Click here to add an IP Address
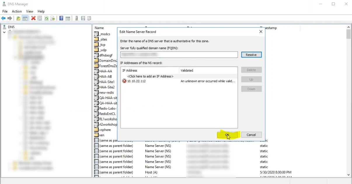Image resolution: width=352 pixels, height=184 pixels. 150,76
